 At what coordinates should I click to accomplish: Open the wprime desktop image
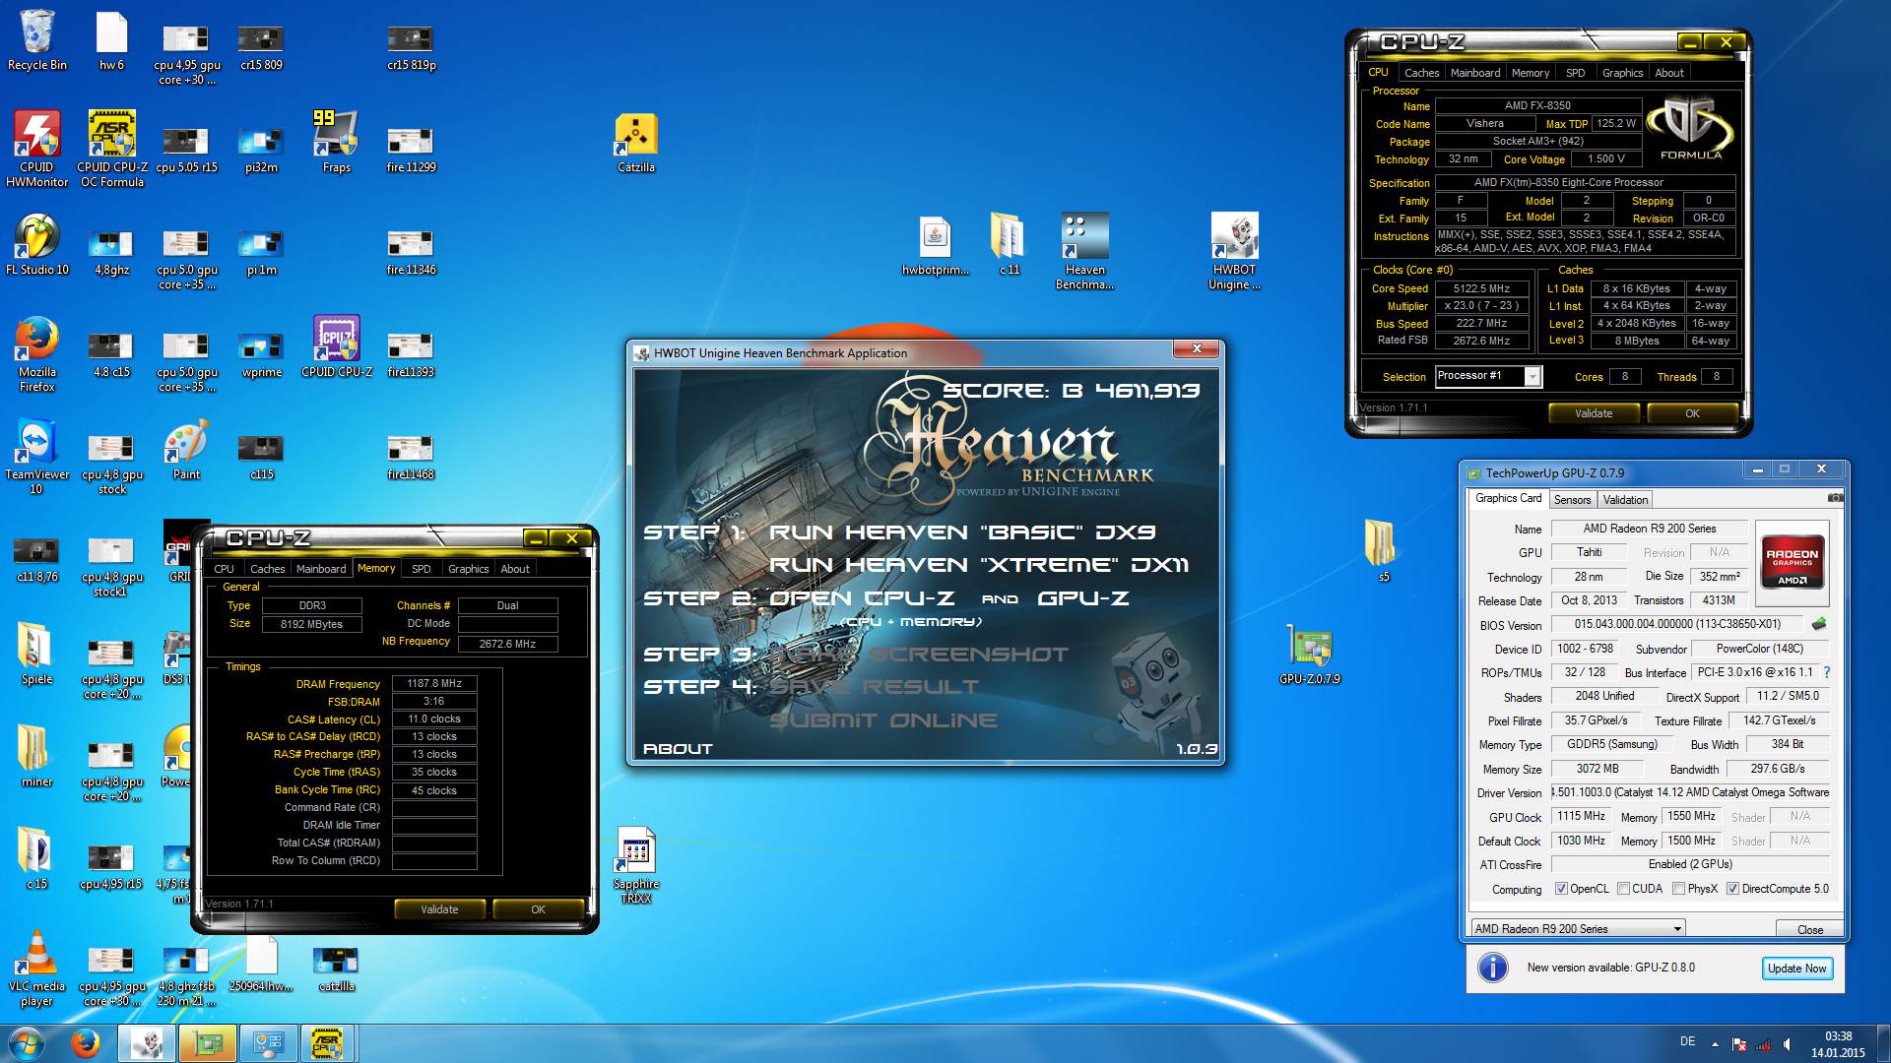261,353
